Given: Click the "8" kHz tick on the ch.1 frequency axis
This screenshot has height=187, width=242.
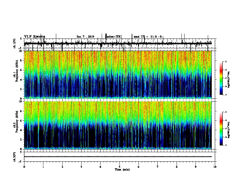Looking at the screenshot, I should [x=21, y=61].
